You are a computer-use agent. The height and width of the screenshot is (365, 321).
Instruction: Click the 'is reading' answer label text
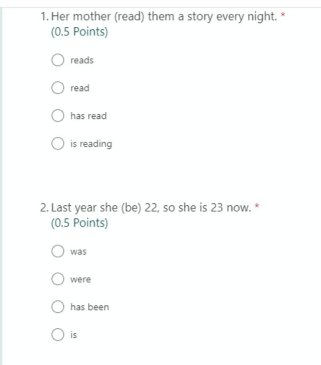point(91,144)
